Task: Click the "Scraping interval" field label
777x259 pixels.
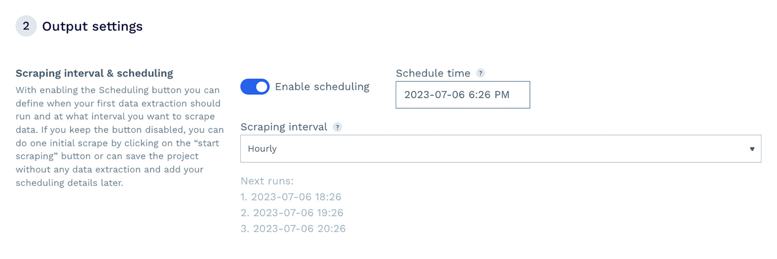Action: pos(284,127)
